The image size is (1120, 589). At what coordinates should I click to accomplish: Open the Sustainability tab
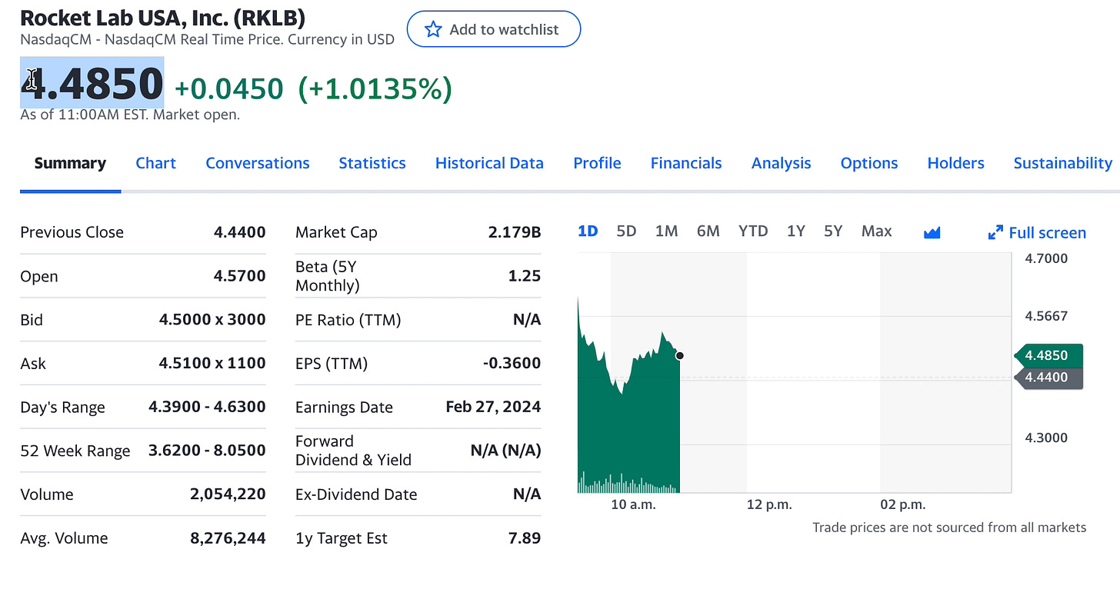pos(1063,163)
